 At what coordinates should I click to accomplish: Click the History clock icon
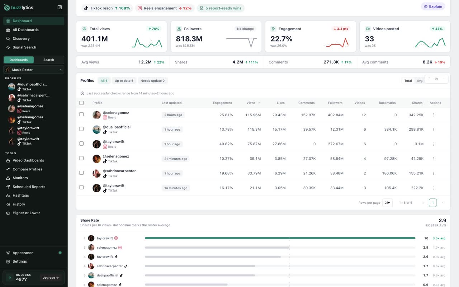tap(8, 204)
